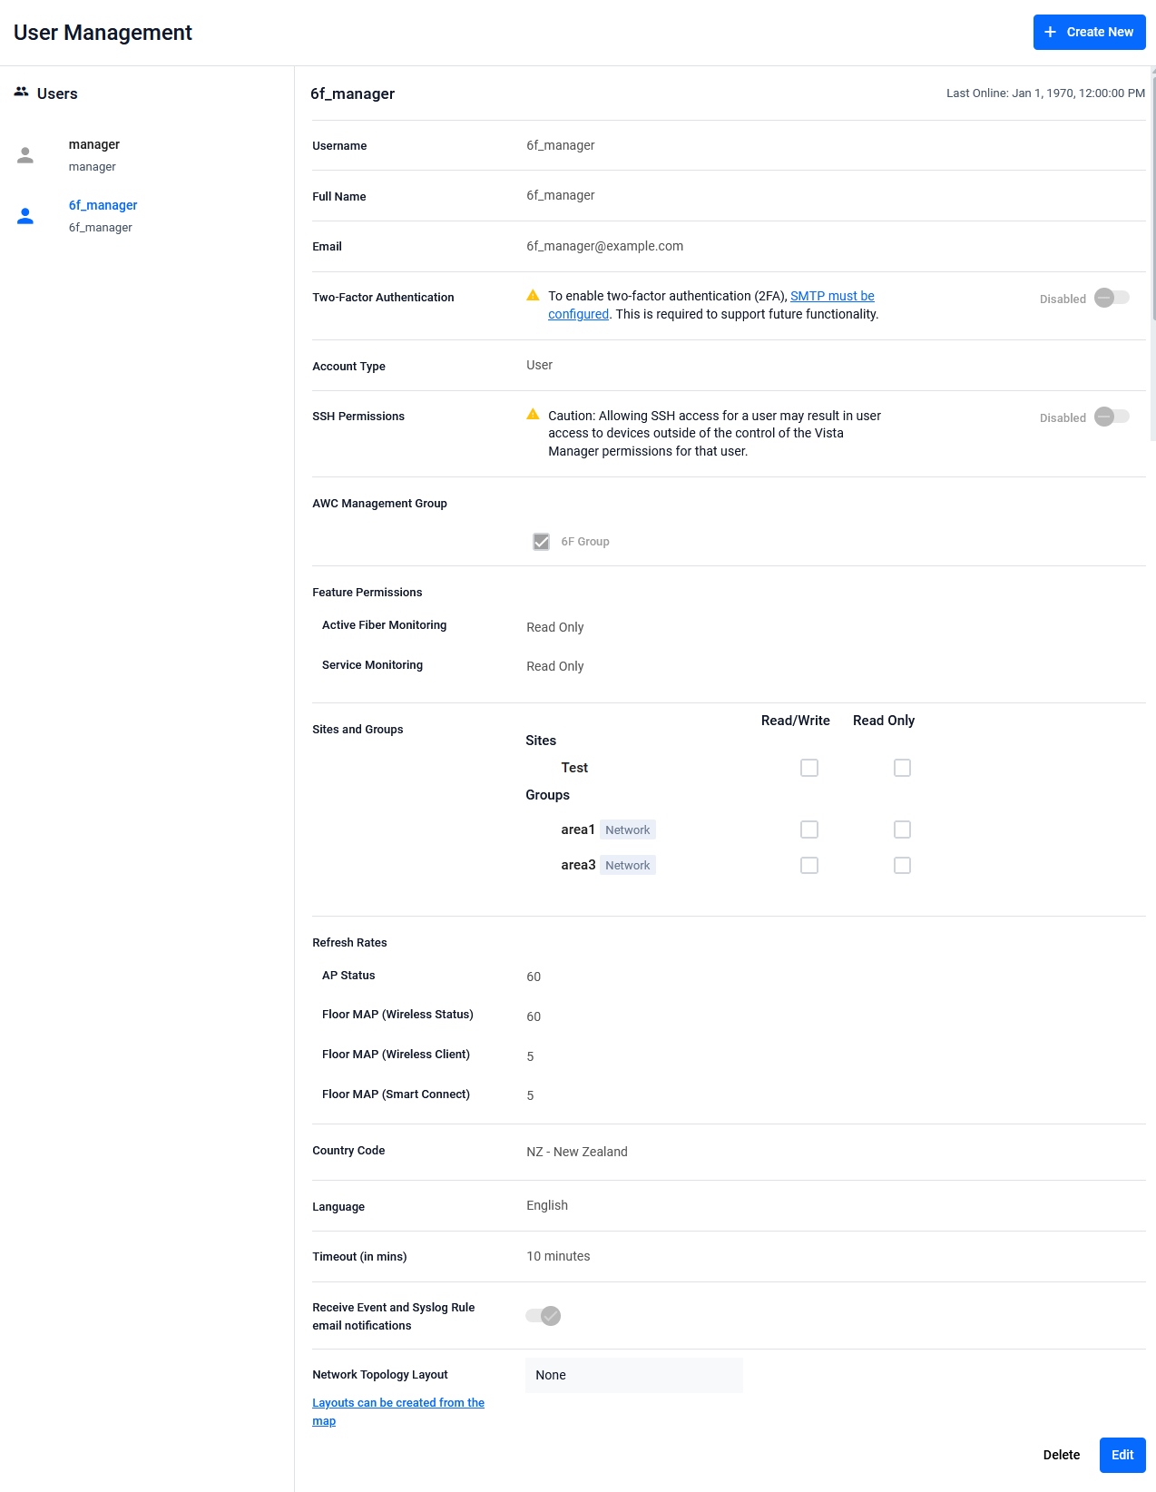Open the Layouts can be created link

(x=397, y=1403)
